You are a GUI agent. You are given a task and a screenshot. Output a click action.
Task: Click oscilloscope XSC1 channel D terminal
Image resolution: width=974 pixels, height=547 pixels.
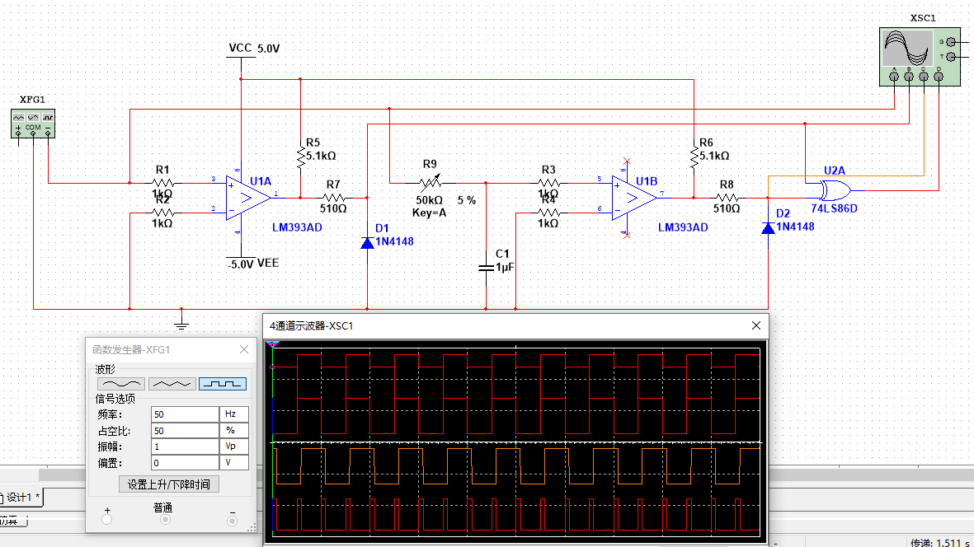pos(939,77)
